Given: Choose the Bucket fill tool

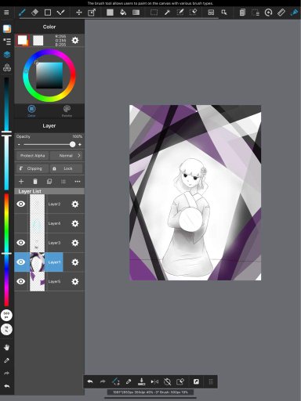Looking at the screenshot, I should pyautogui.click(x=123, y=13).
